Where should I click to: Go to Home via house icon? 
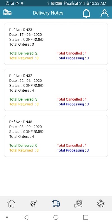pos(11,204)
